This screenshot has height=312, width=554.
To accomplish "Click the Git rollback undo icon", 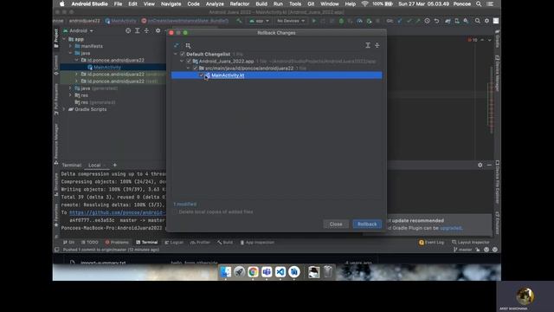I will [436, 21].
